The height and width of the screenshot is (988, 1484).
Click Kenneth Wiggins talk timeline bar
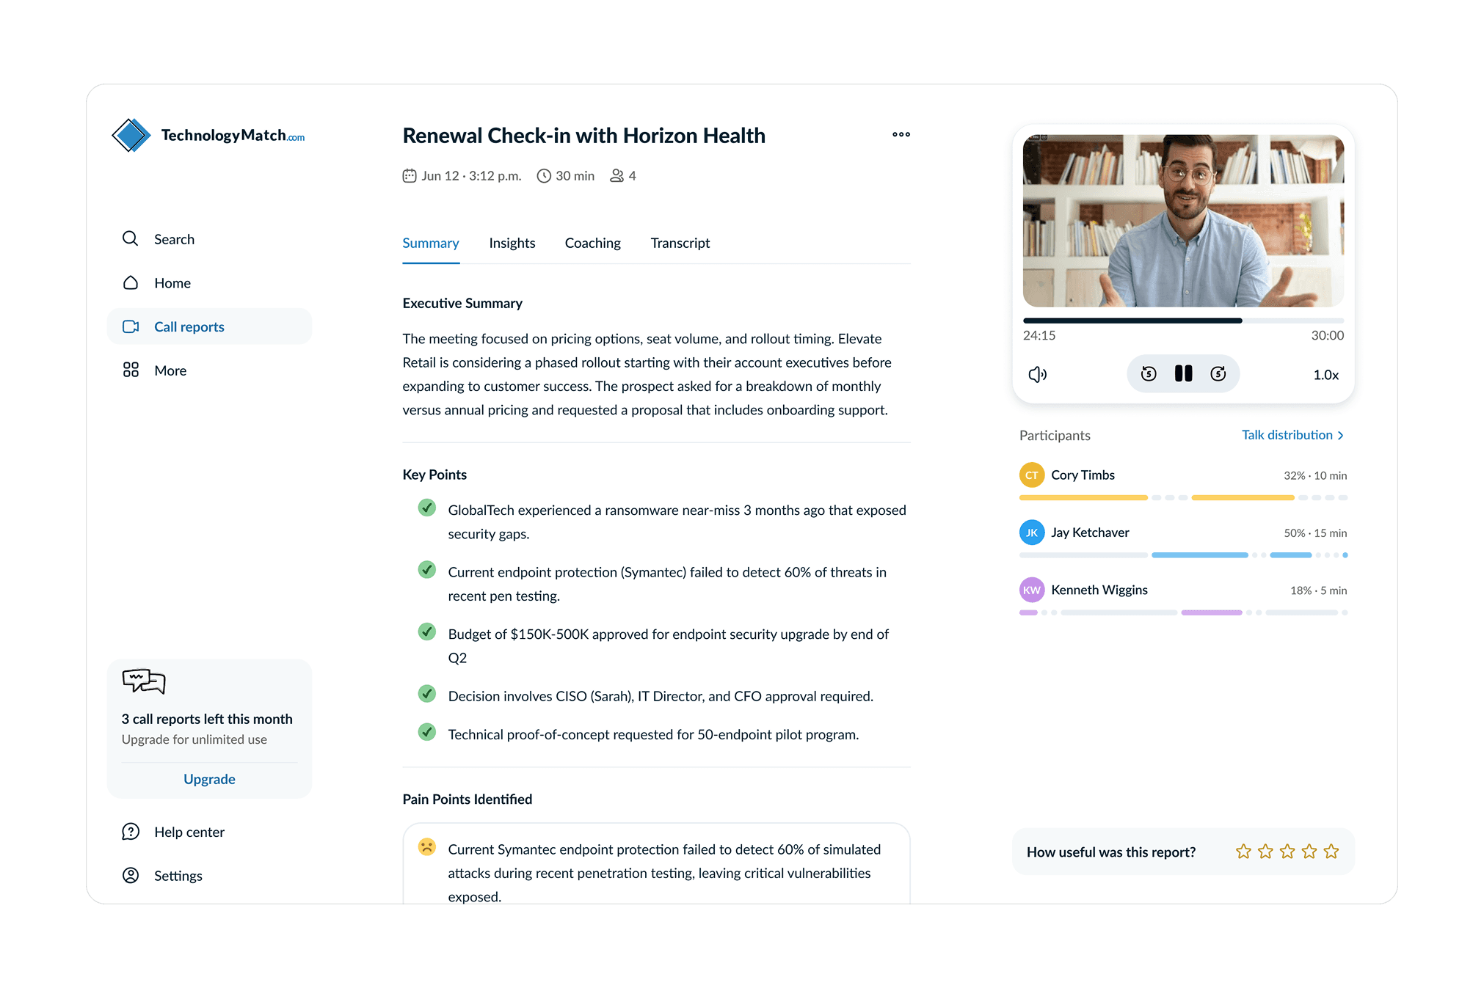[x=1183, y=612]
